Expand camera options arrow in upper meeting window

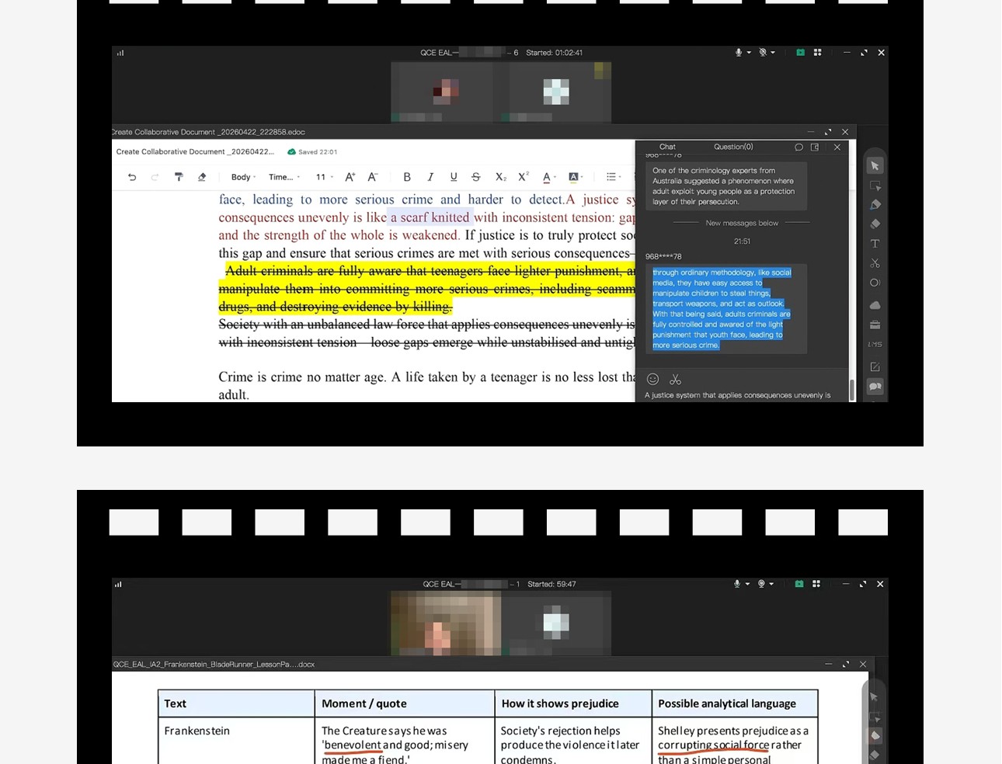[x=773, y=53]
